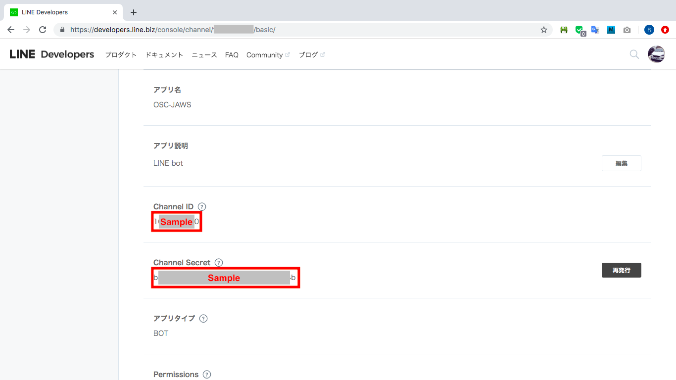Open プロダクト menu
676x380 pixels.
(x=121, y=55)
